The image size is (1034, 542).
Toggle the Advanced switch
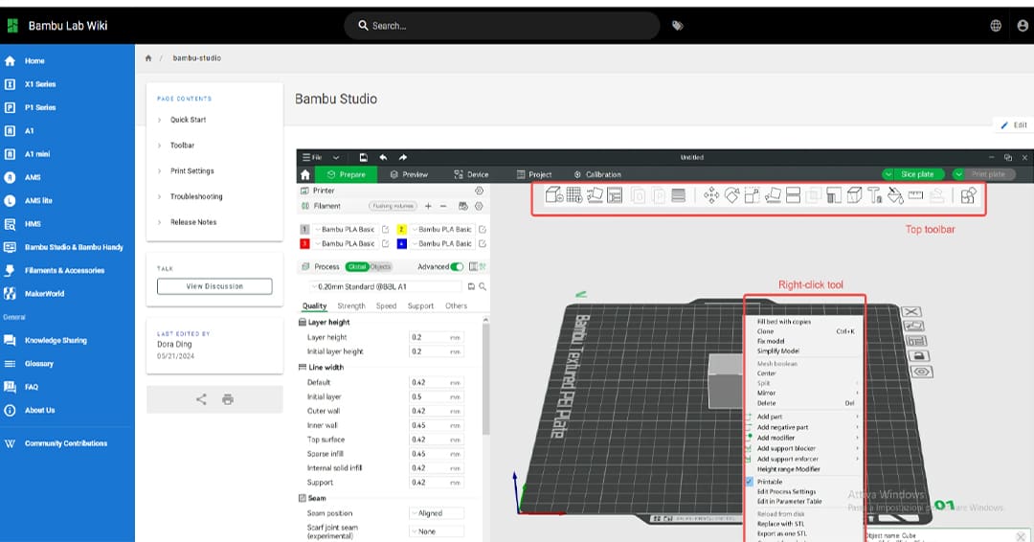[457, 267]
